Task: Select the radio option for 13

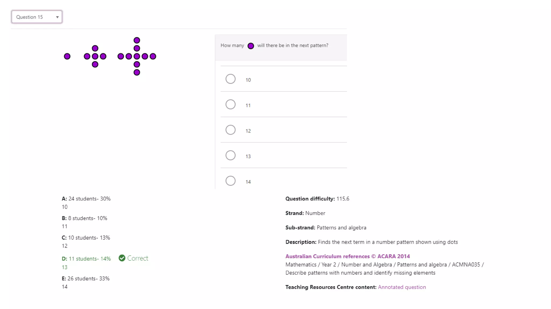Action: (x=231, y=156)
